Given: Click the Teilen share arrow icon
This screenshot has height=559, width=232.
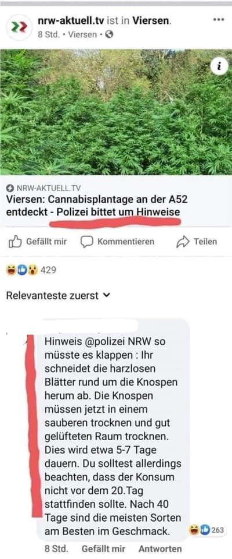Looking at the screenshot, I should point(183,242).
